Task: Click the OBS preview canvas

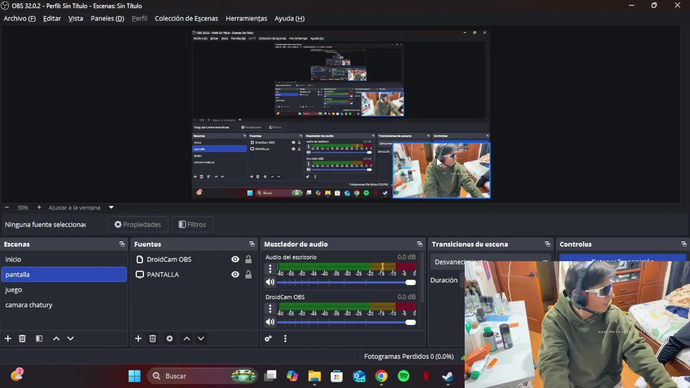Action: pyautogui.click(x=341, y=114)
